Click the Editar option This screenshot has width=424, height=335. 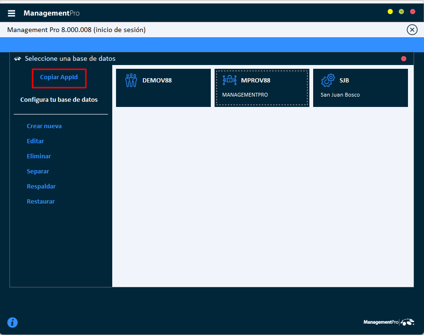[x=35, y=141]
